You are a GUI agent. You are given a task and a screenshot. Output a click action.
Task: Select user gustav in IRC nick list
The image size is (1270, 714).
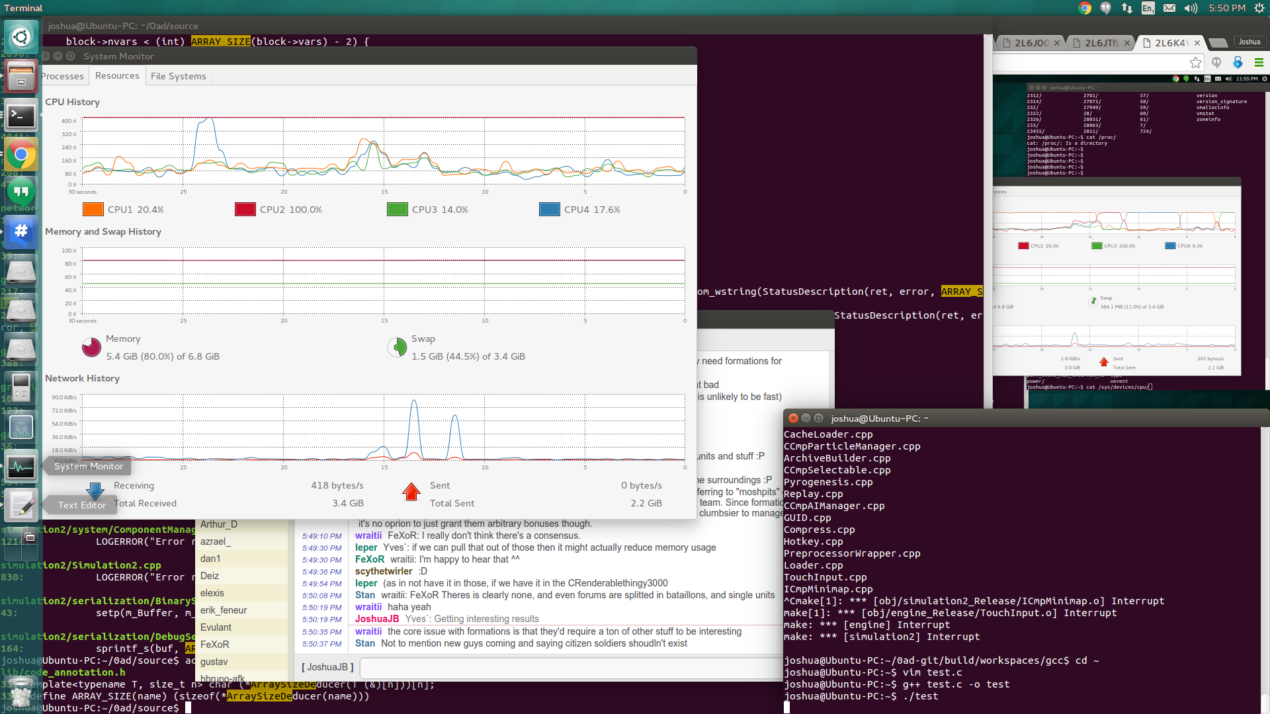pos(241,662)
